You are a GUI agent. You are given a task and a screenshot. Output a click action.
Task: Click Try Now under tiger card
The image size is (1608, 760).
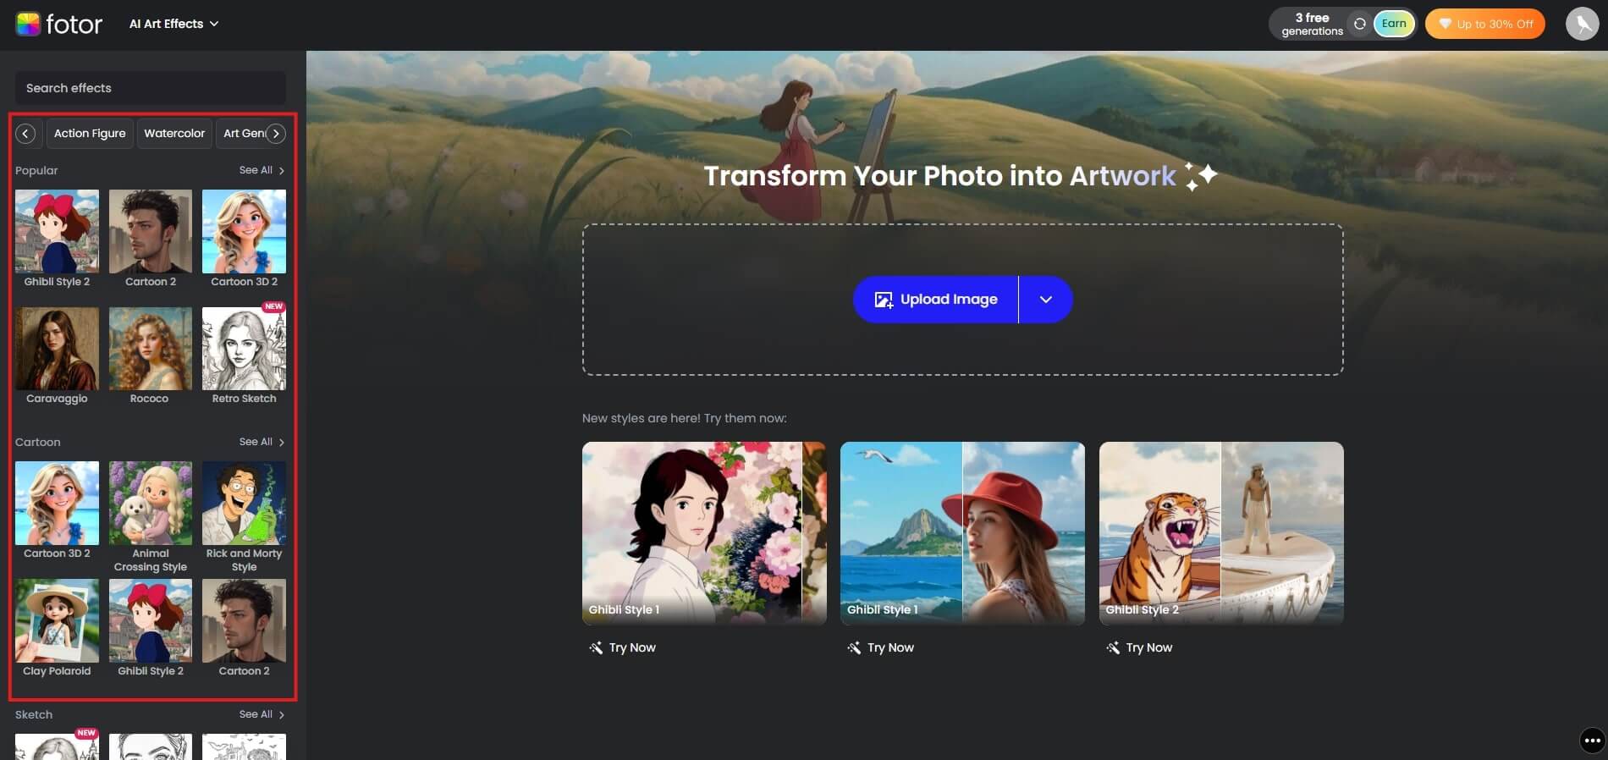pyautogui.click(x=1140, y=647)
